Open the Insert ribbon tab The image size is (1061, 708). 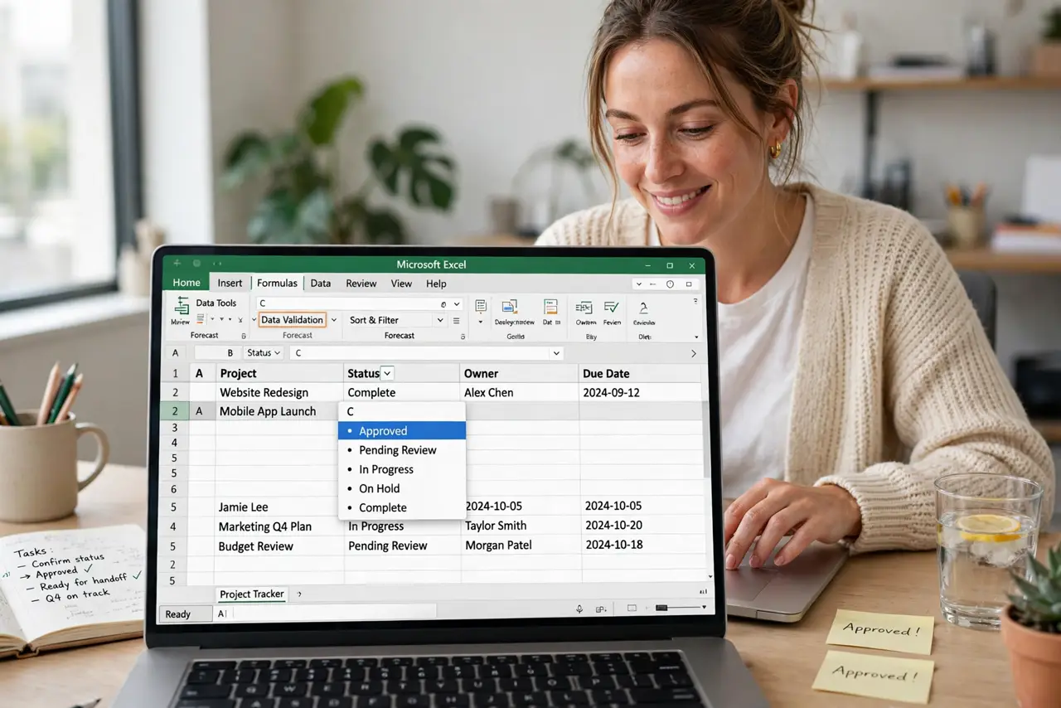pyautogui.click(x=230, y=284)
